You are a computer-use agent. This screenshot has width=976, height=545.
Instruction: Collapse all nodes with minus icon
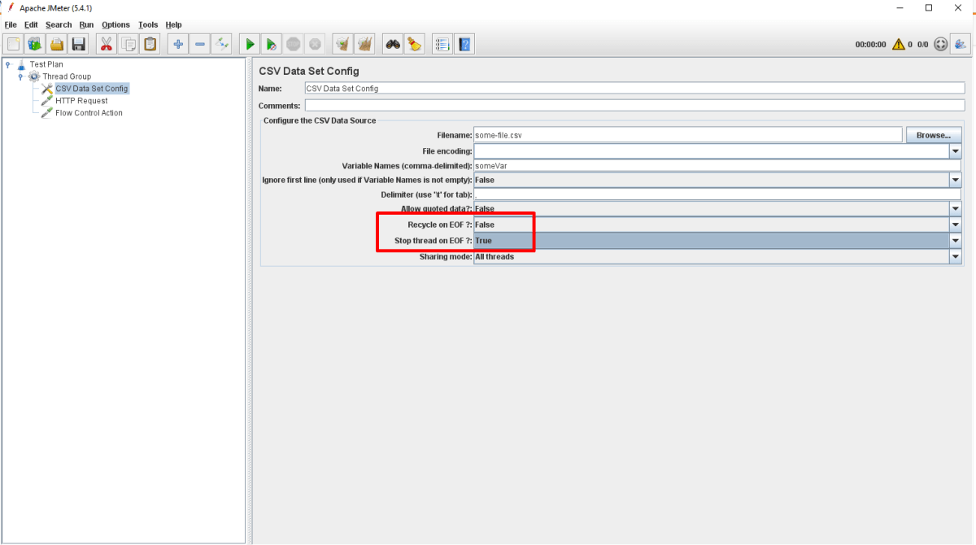point(200,44)
